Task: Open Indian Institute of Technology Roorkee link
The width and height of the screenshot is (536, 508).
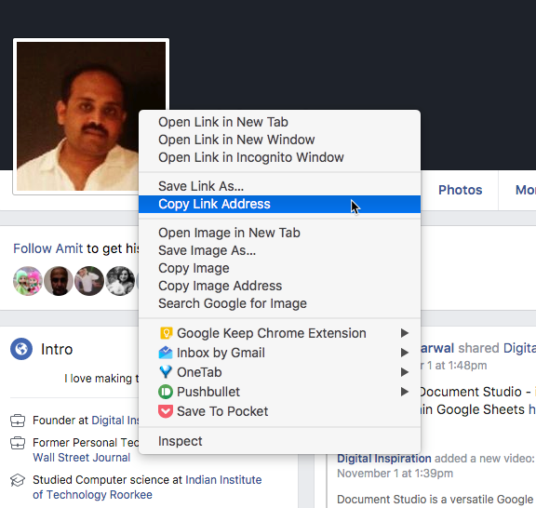Action: pos(147,488)
